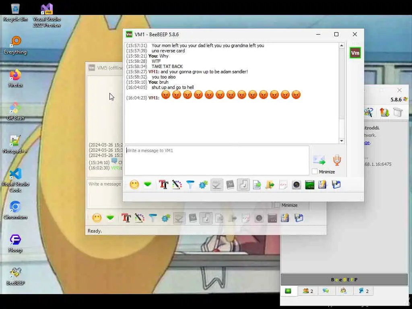Open Git Bash desktop shortcut
Image resolution: width=412 pixels, height=309 pixels.
(x=15, y=111)
